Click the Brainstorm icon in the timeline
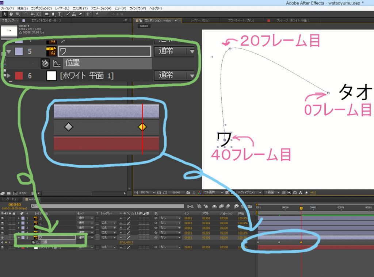The height and width of the screenshot is (277, 374). coord(236,206)
